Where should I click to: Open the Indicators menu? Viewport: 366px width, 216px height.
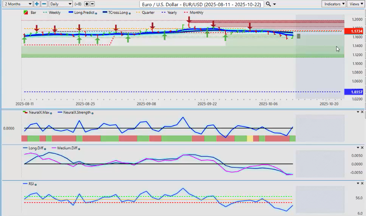point(334,4)
